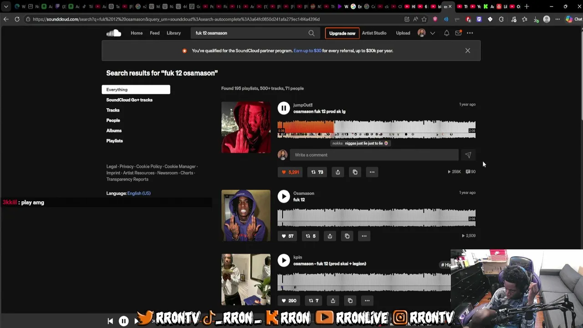Like the kpin track with 290 likes
The image size is (583, 328).
289,301
